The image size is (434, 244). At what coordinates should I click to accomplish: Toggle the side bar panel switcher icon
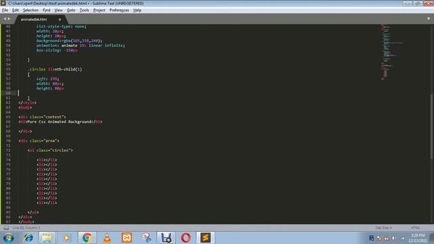click(x=6, y=228)
